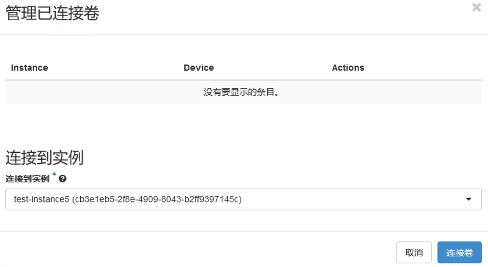Click the empty gray table row
The image size is (488, 267).
244,92
